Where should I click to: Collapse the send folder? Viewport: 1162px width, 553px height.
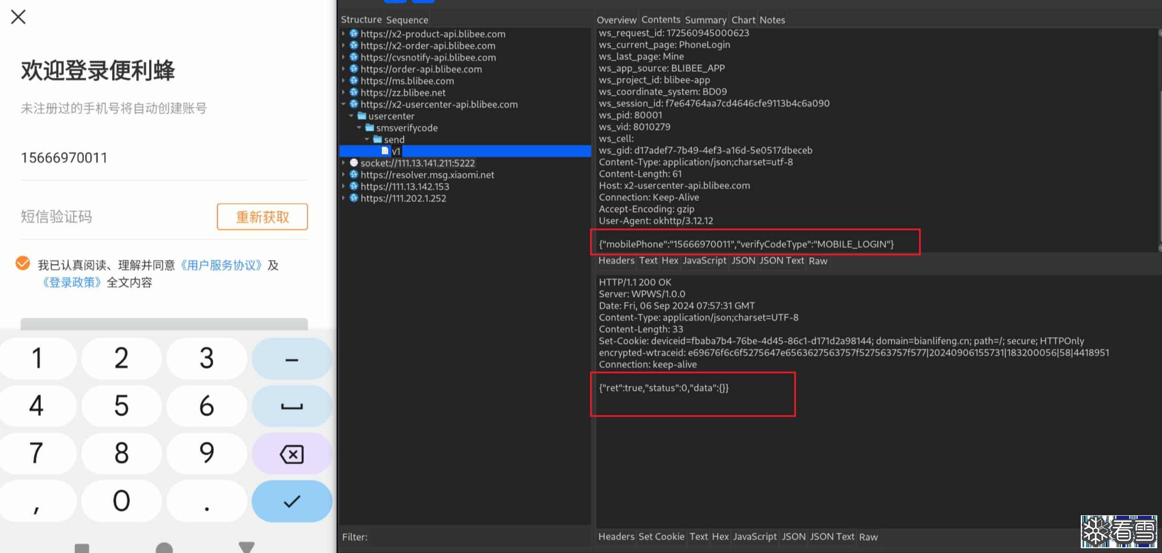367,139
